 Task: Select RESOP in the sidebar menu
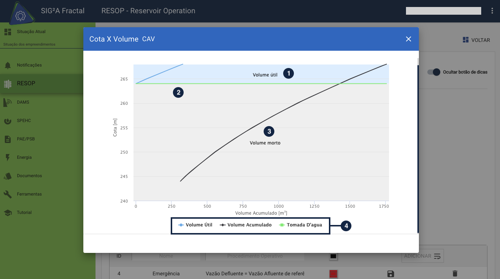[x=26, y=83]
